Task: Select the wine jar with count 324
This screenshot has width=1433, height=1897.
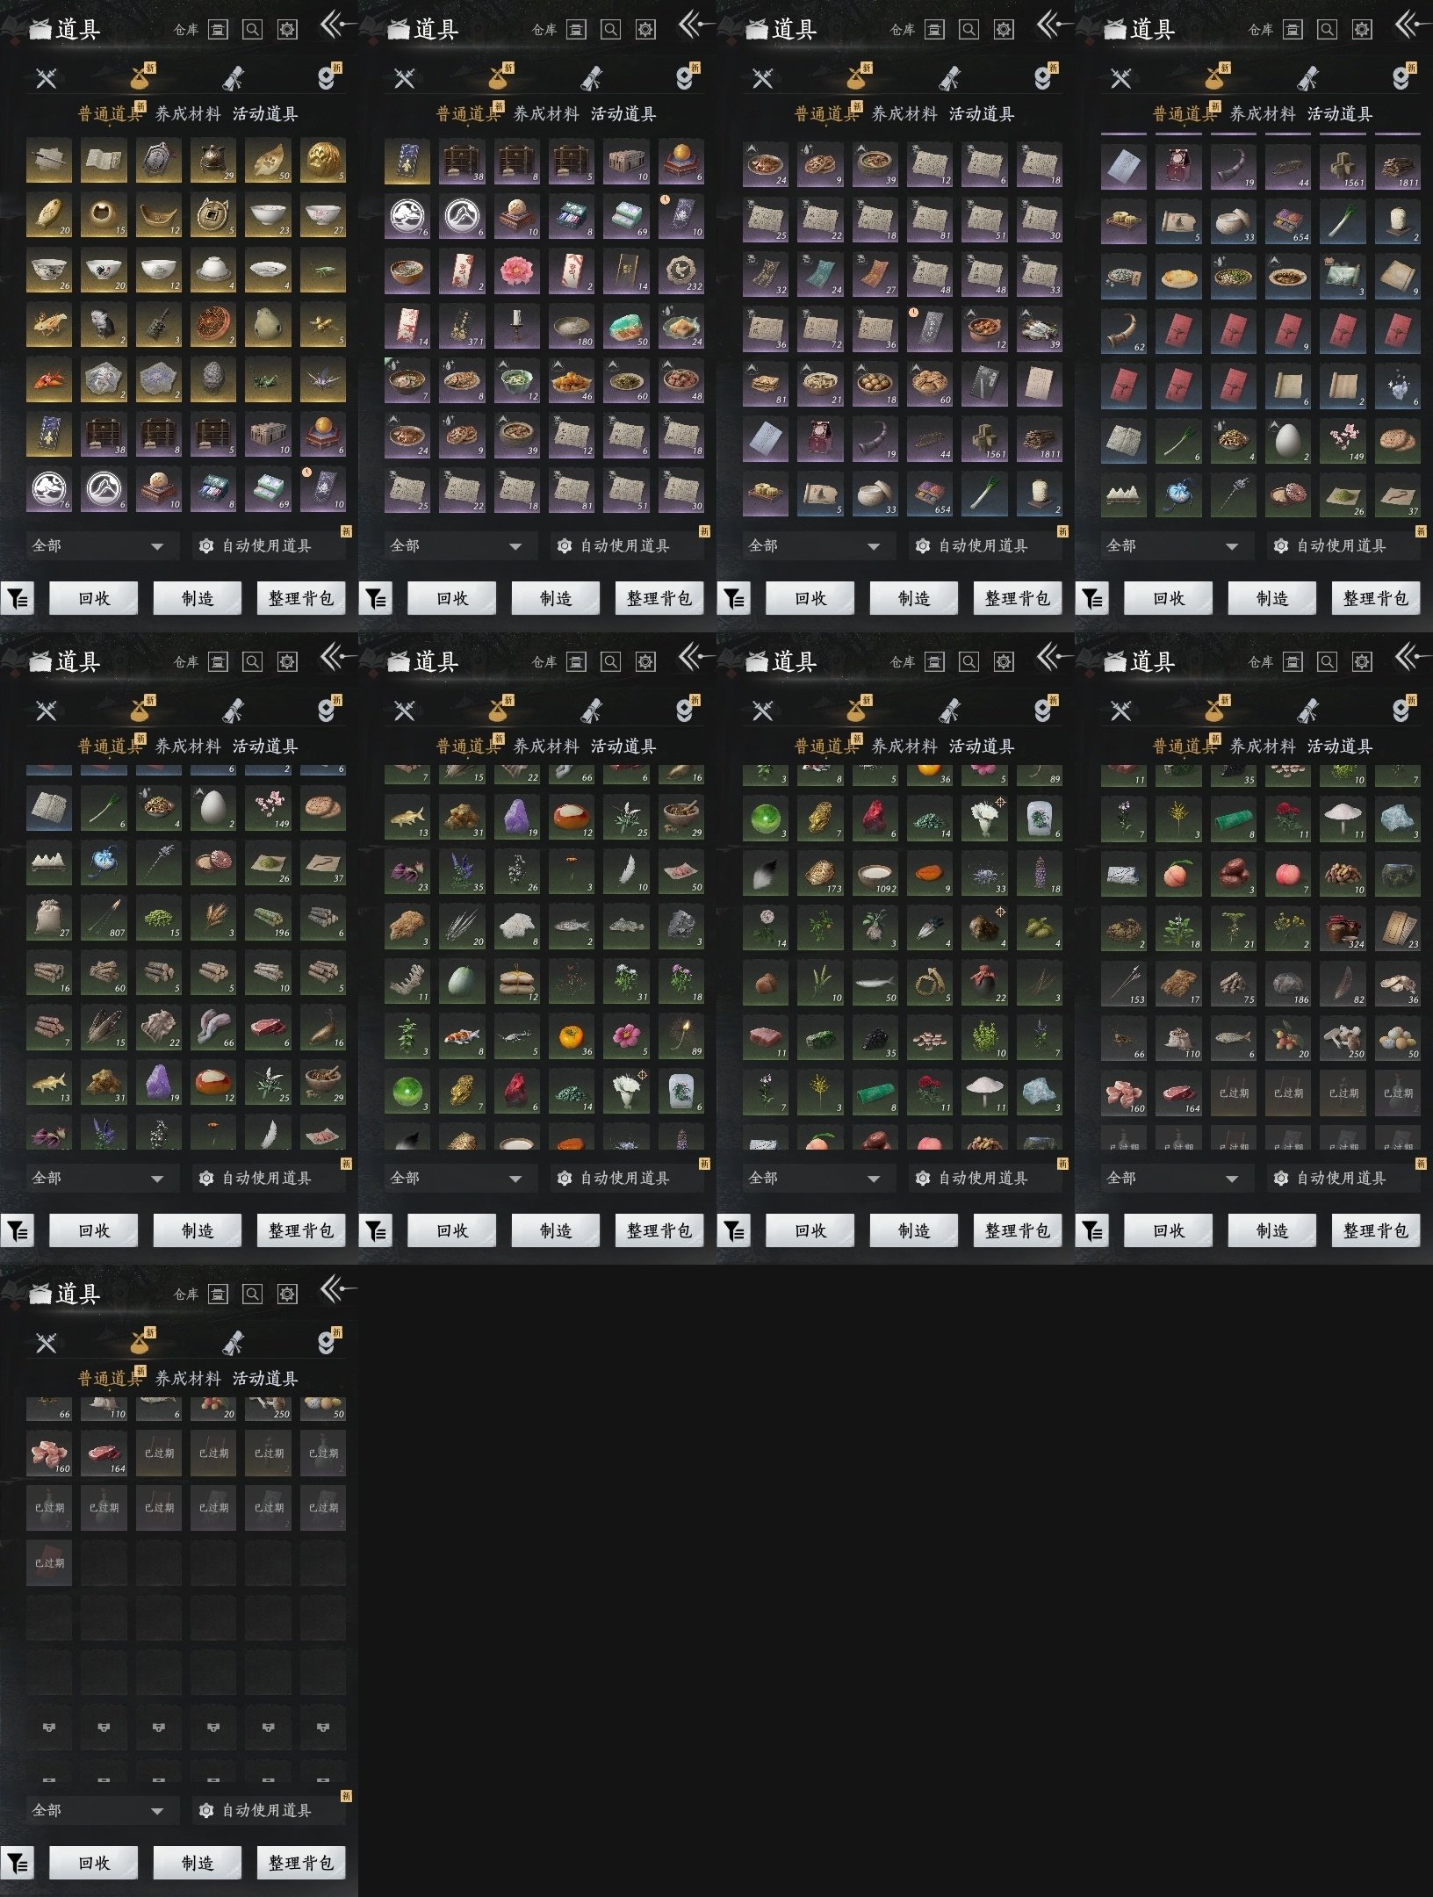Action: click(1343, 928)
